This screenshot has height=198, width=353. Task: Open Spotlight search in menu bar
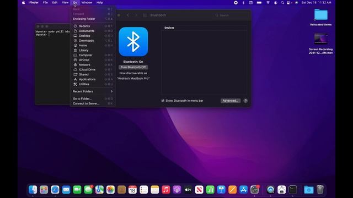[282, 3]
